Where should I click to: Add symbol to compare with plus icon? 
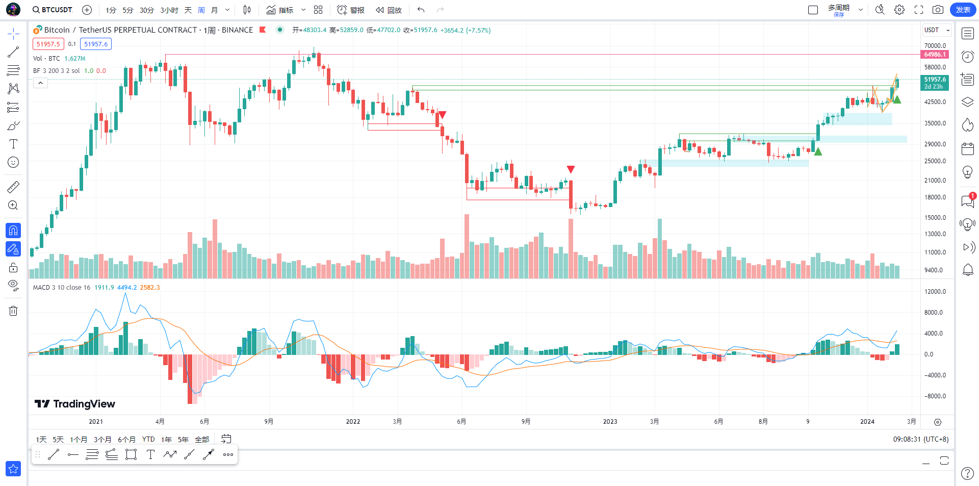pos(87,10)
